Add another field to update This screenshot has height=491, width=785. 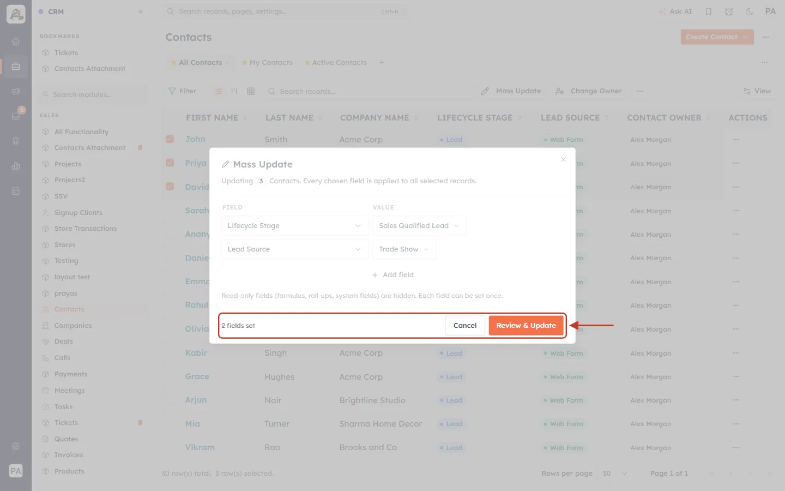coord(392,275)
